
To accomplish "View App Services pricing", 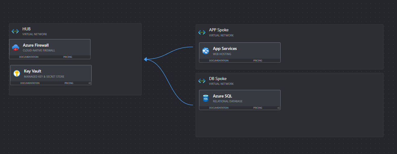I will [x=257, y=60].
